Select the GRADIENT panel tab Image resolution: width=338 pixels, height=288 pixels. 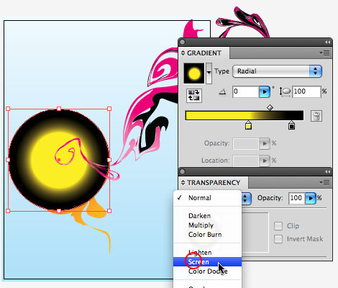[204, 53]
